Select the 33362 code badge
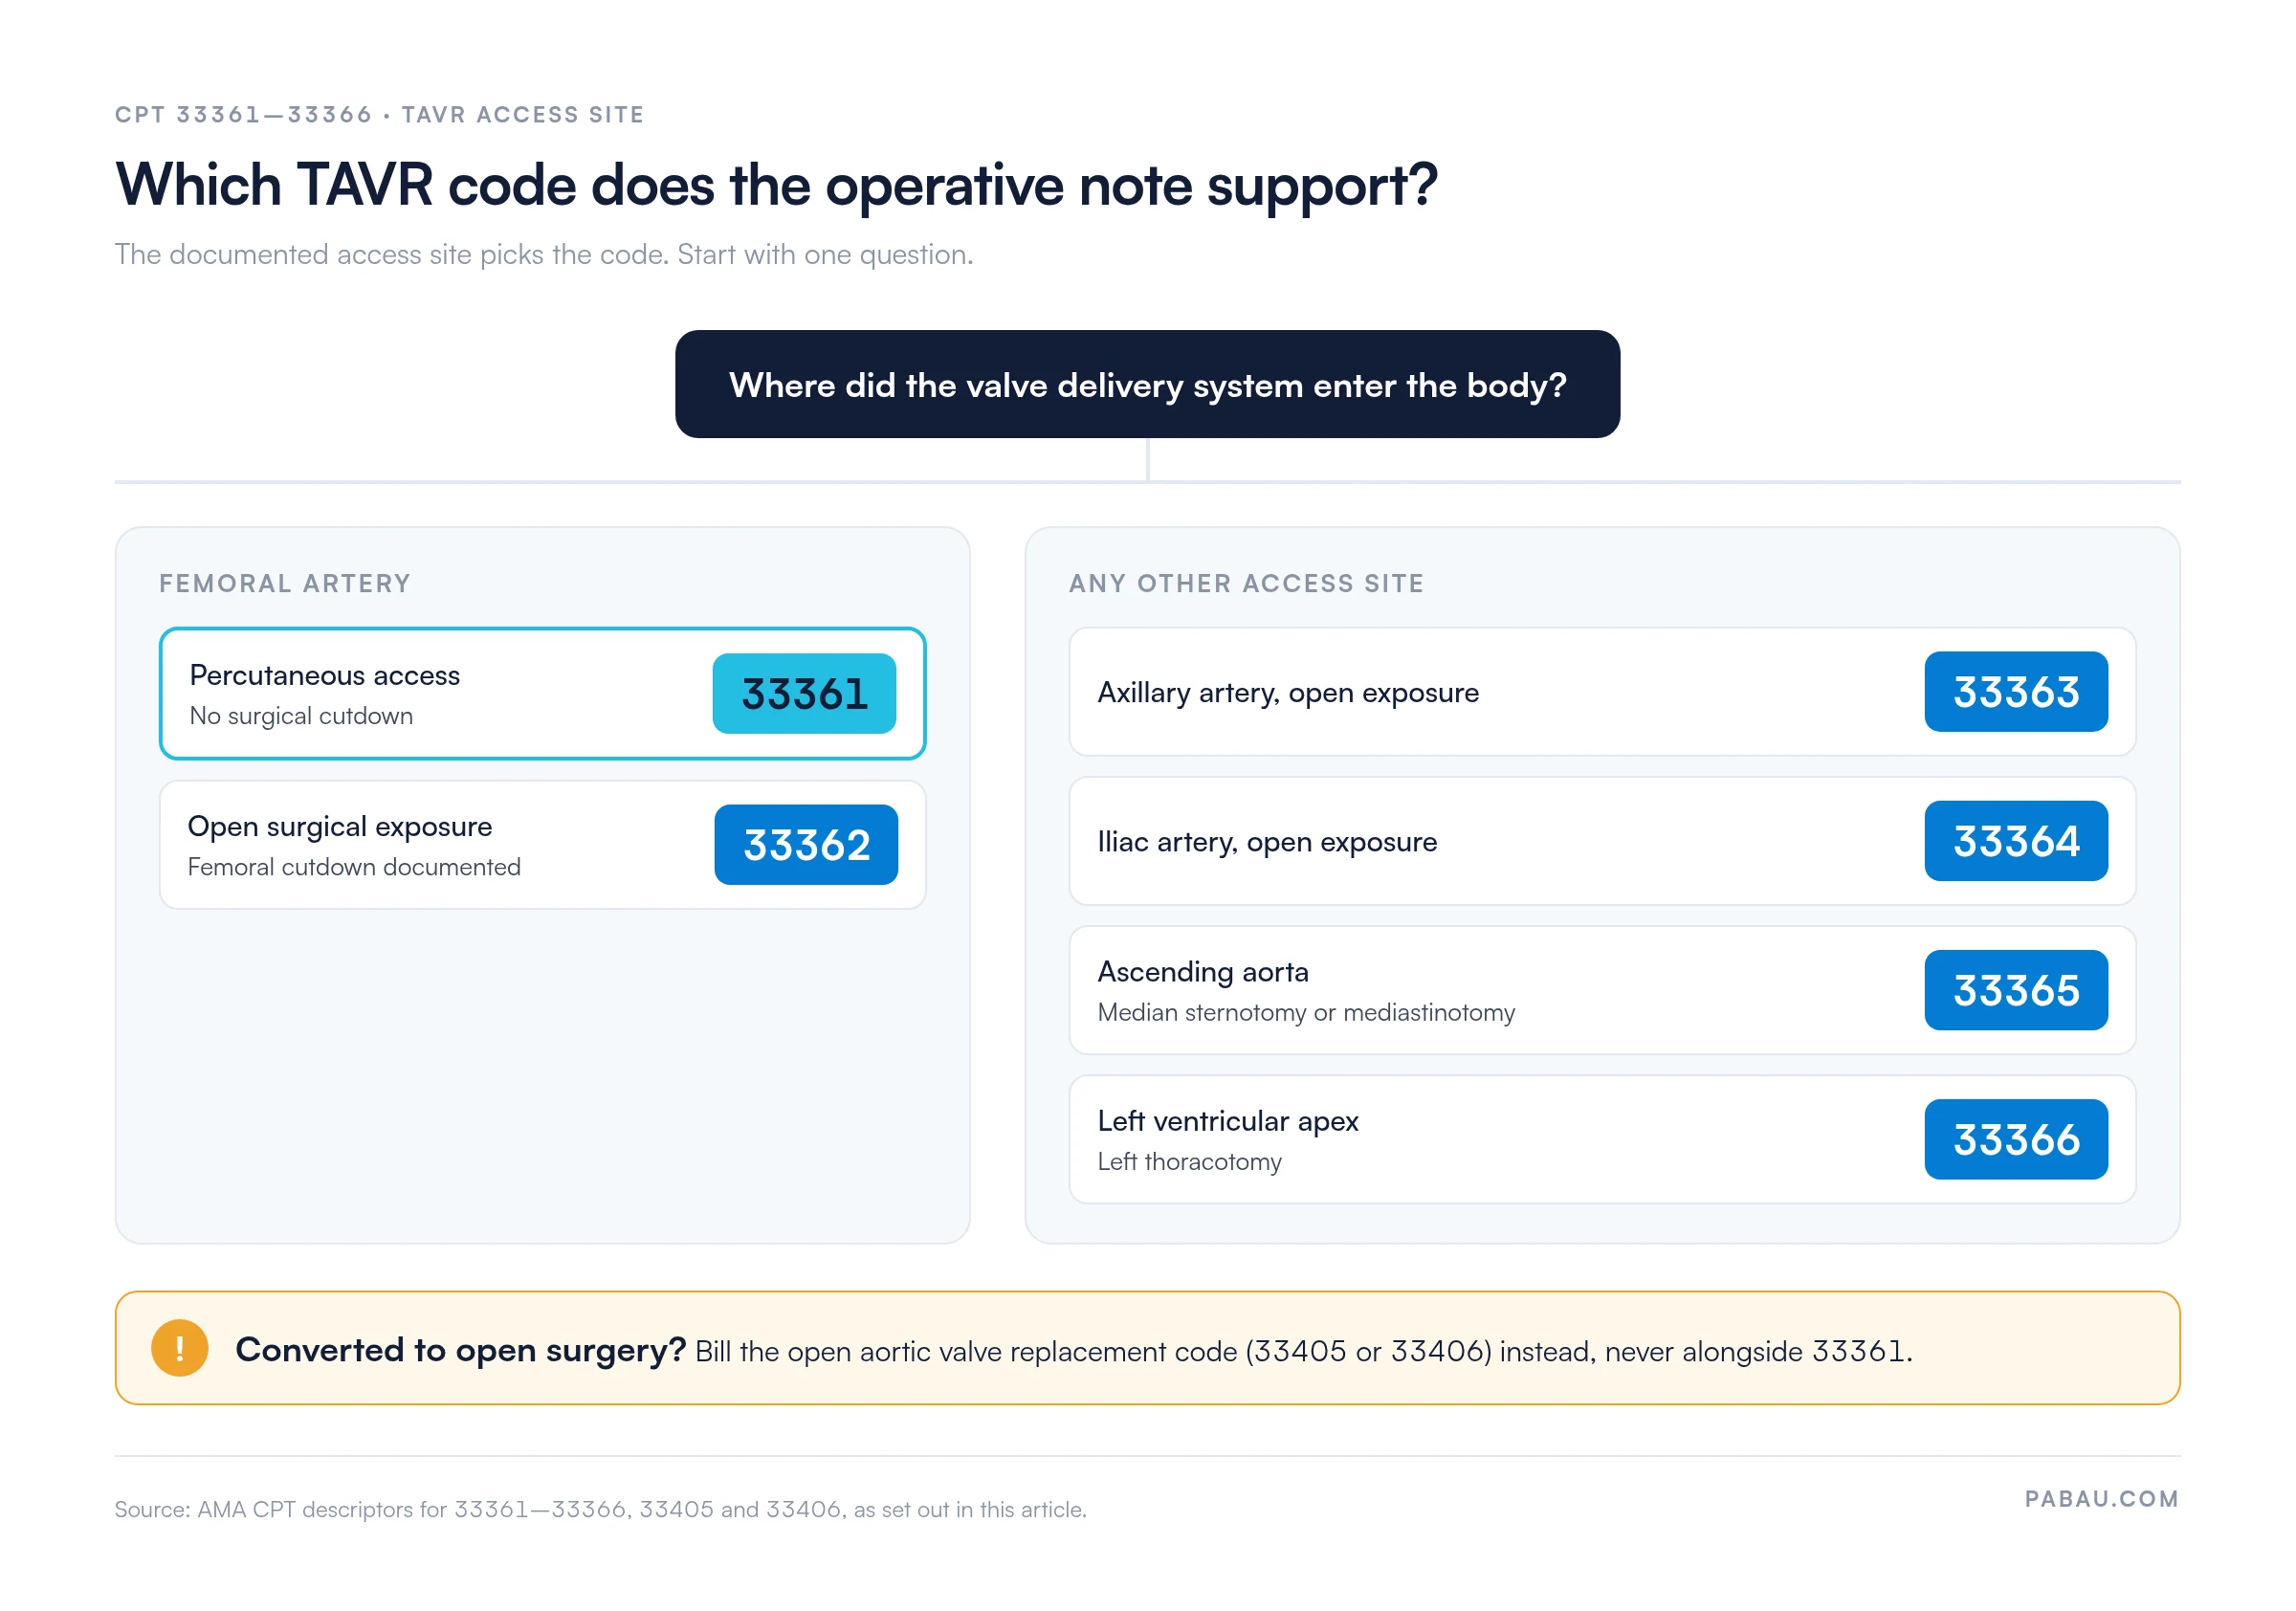Image resolution: width=2296 pixels, height=1611 pixels. pos(806,844)
